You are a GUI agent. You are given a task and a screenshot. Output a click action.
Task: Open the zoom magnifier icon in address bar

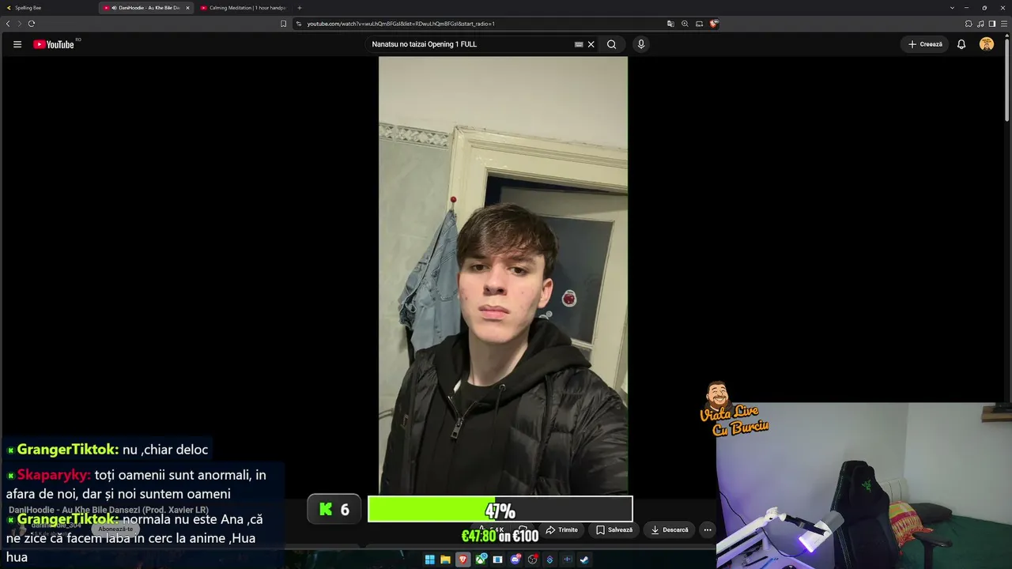685,24
